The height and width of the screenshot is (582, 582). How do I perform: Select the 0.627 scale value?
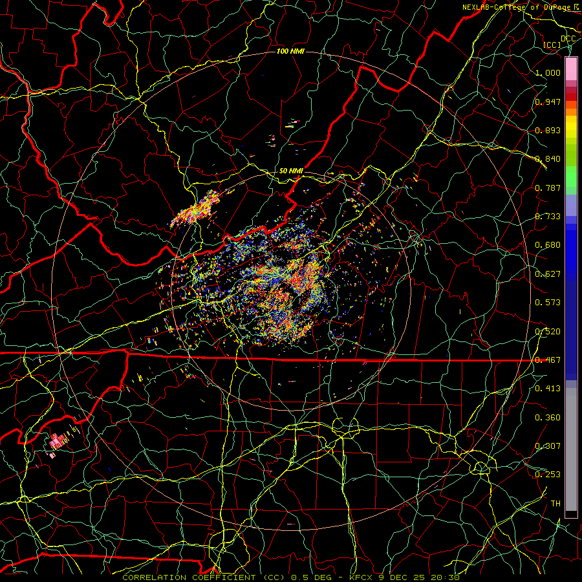[x=548, y=274]
